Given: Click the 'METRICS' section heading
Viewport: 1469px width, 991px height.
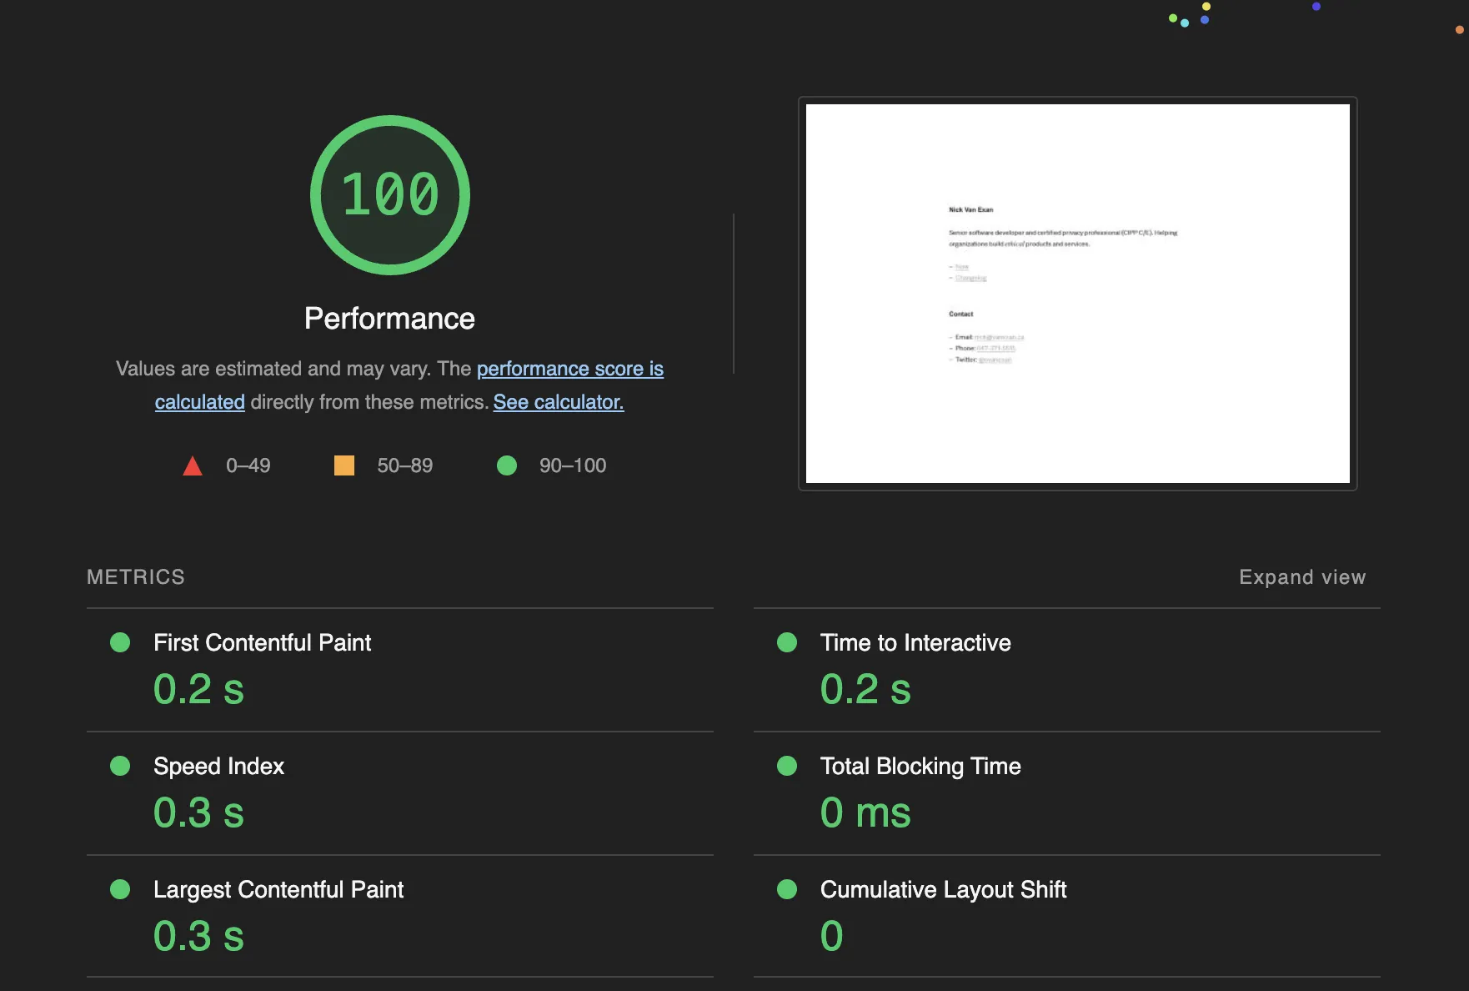Looking at the screenshot, I should pos(136,577).
